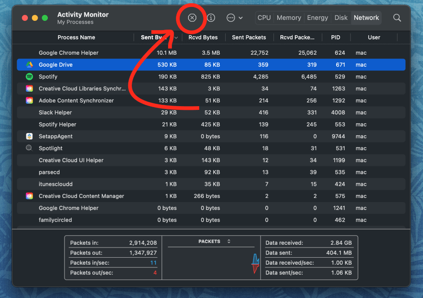The height and width of the screenshot is (298, 423).
Task: Sort by User column header
Action: click(374, 38)
